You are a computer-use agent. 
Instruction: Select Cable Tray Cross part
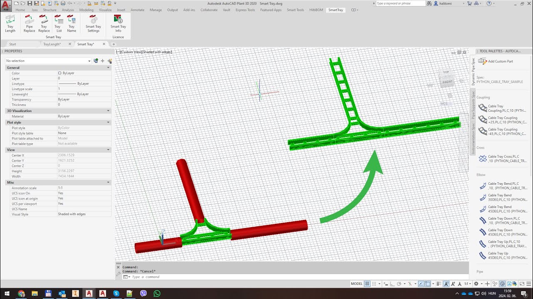[x=502, y=159]
